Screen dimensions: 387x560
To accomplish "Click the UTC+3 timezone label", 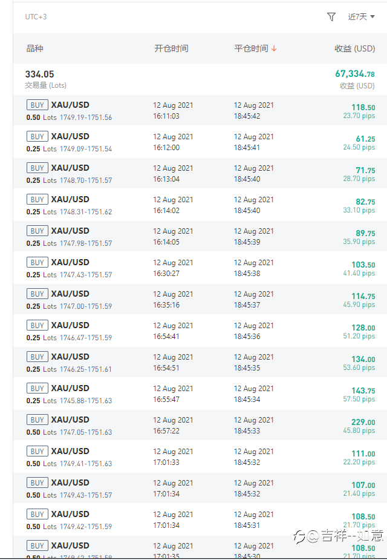I will point(36,17).
